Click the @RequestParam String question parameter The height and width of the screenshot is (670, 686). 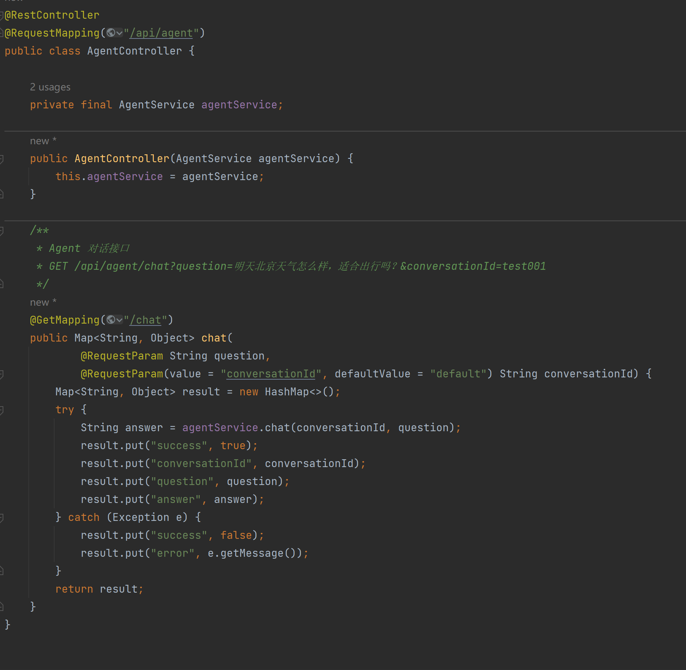(176, 356)
